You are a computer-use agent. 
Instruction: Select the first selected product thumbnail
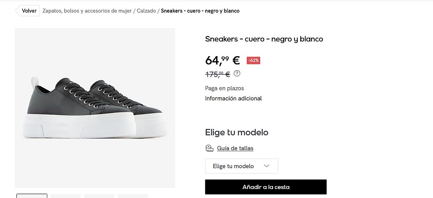coord(32,196)
